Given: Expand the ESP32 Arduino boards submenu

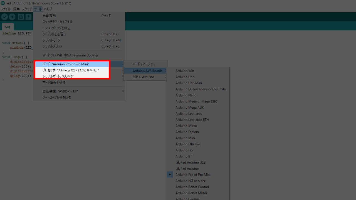Looking at the screenshot, I should (143, 77).
